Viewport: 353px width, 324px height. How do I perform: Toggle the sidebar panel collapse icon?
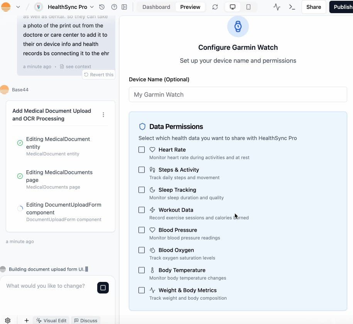(x=124, y=7)
